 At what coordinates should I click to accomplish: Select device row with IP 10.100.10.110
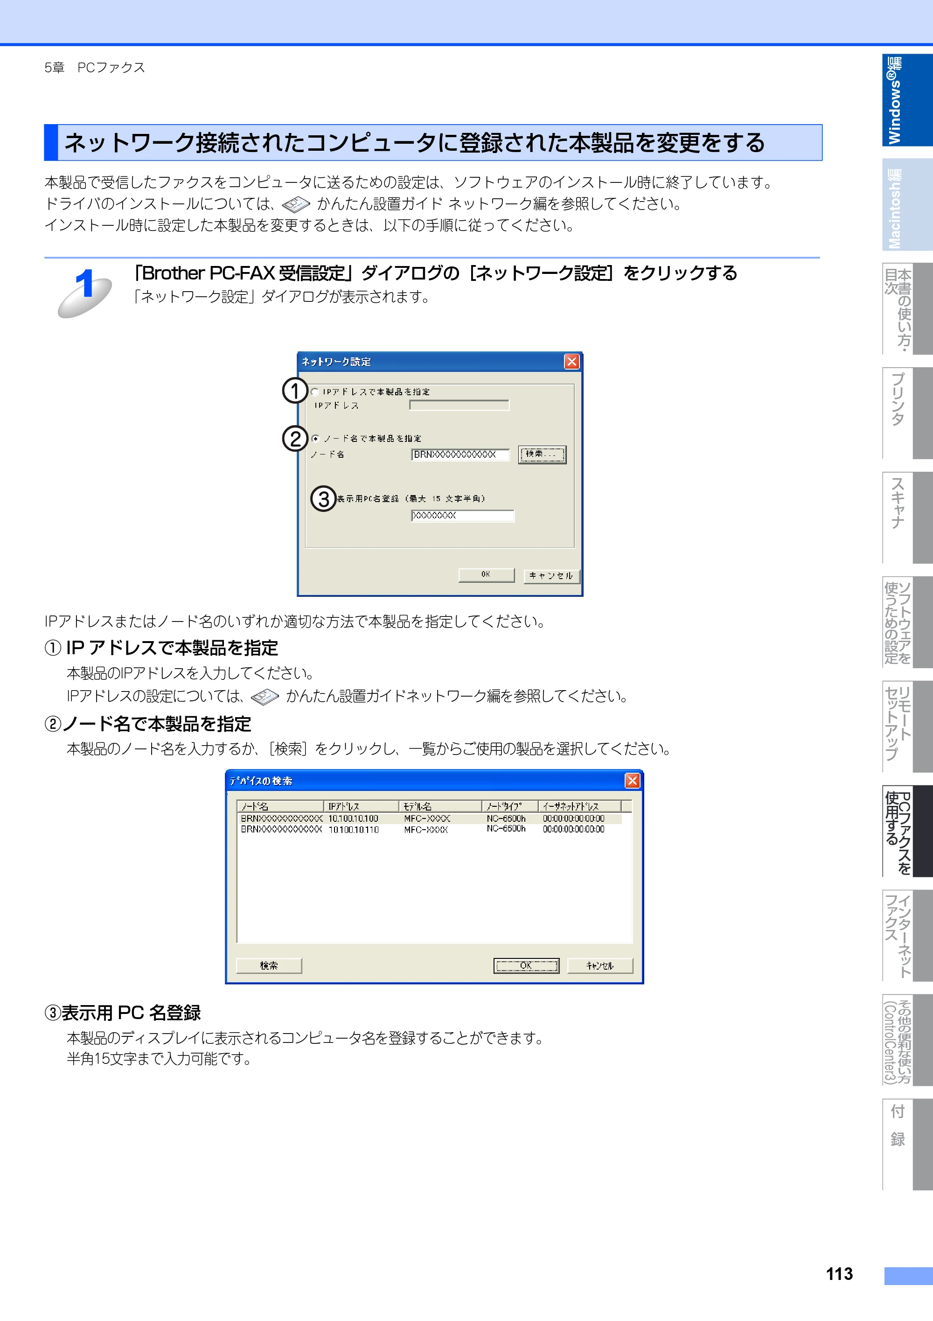click(x=430, y=829)
